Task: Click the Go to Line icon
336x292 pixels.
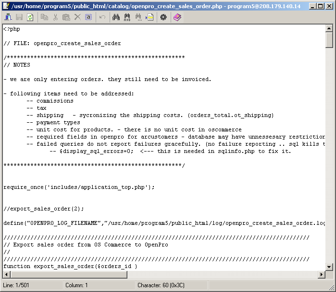Action: tap(149, 17)
